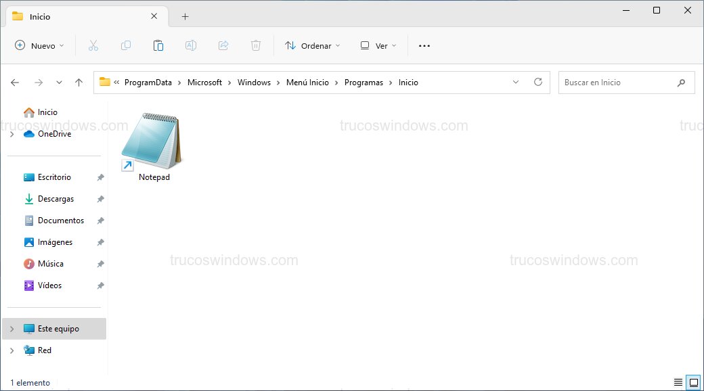Refresh the current folder view
704x391 pixels.
[538, 82]
